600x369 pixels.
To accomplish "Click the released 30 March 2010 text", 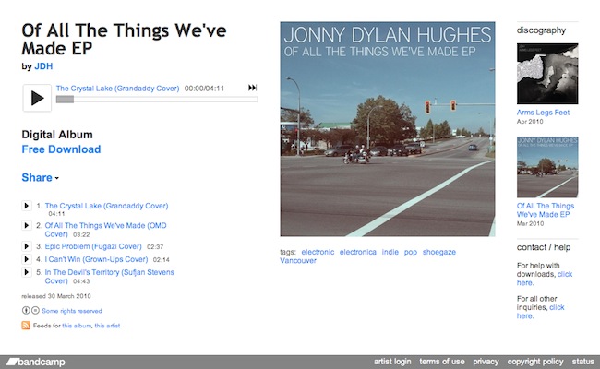I will point(56,296).
